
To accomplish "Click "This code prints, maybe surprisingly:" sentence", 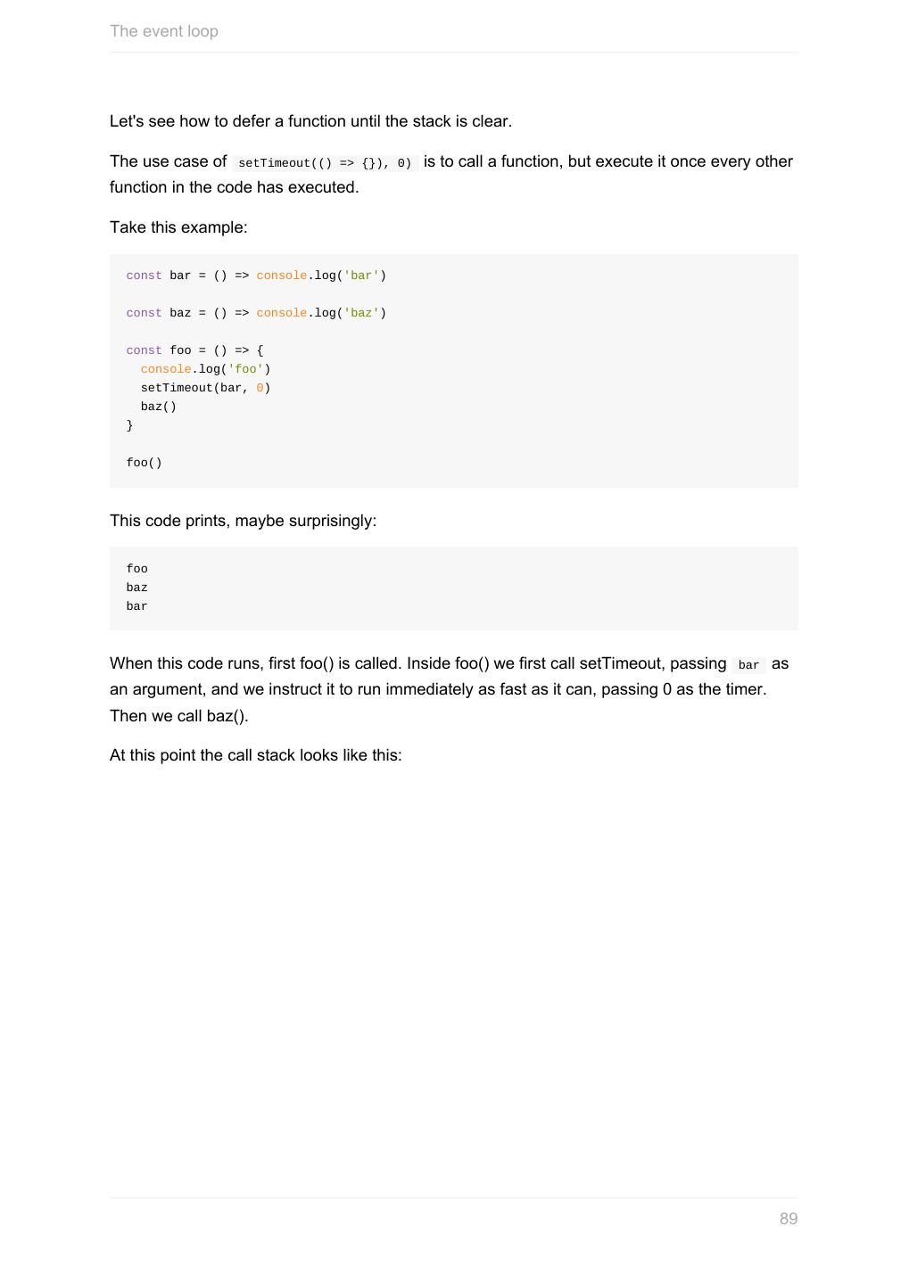I will [x=243, y=521].
